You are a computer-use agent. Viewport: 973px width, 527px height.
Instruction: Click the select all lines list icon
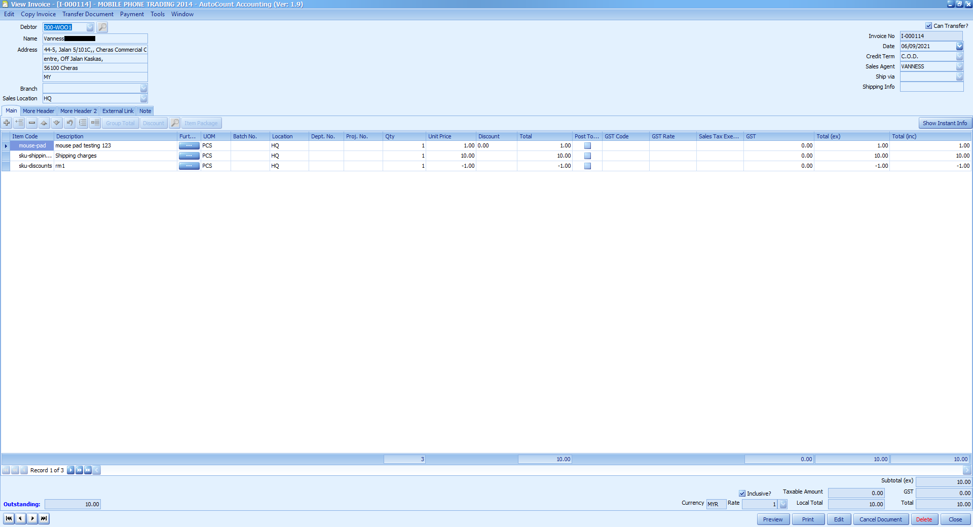(83, 123)
